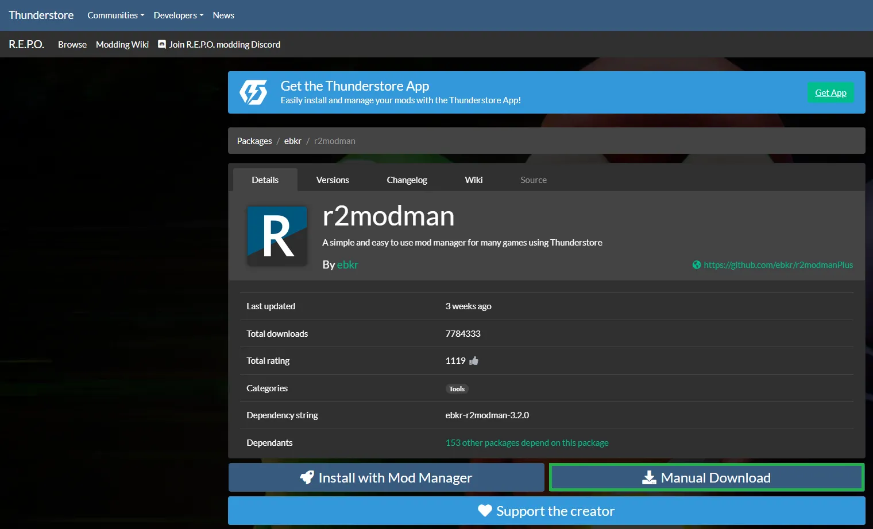Open the 153 other packages dependants link
This screenshot has width=873, height=529.
click(527, 443)
